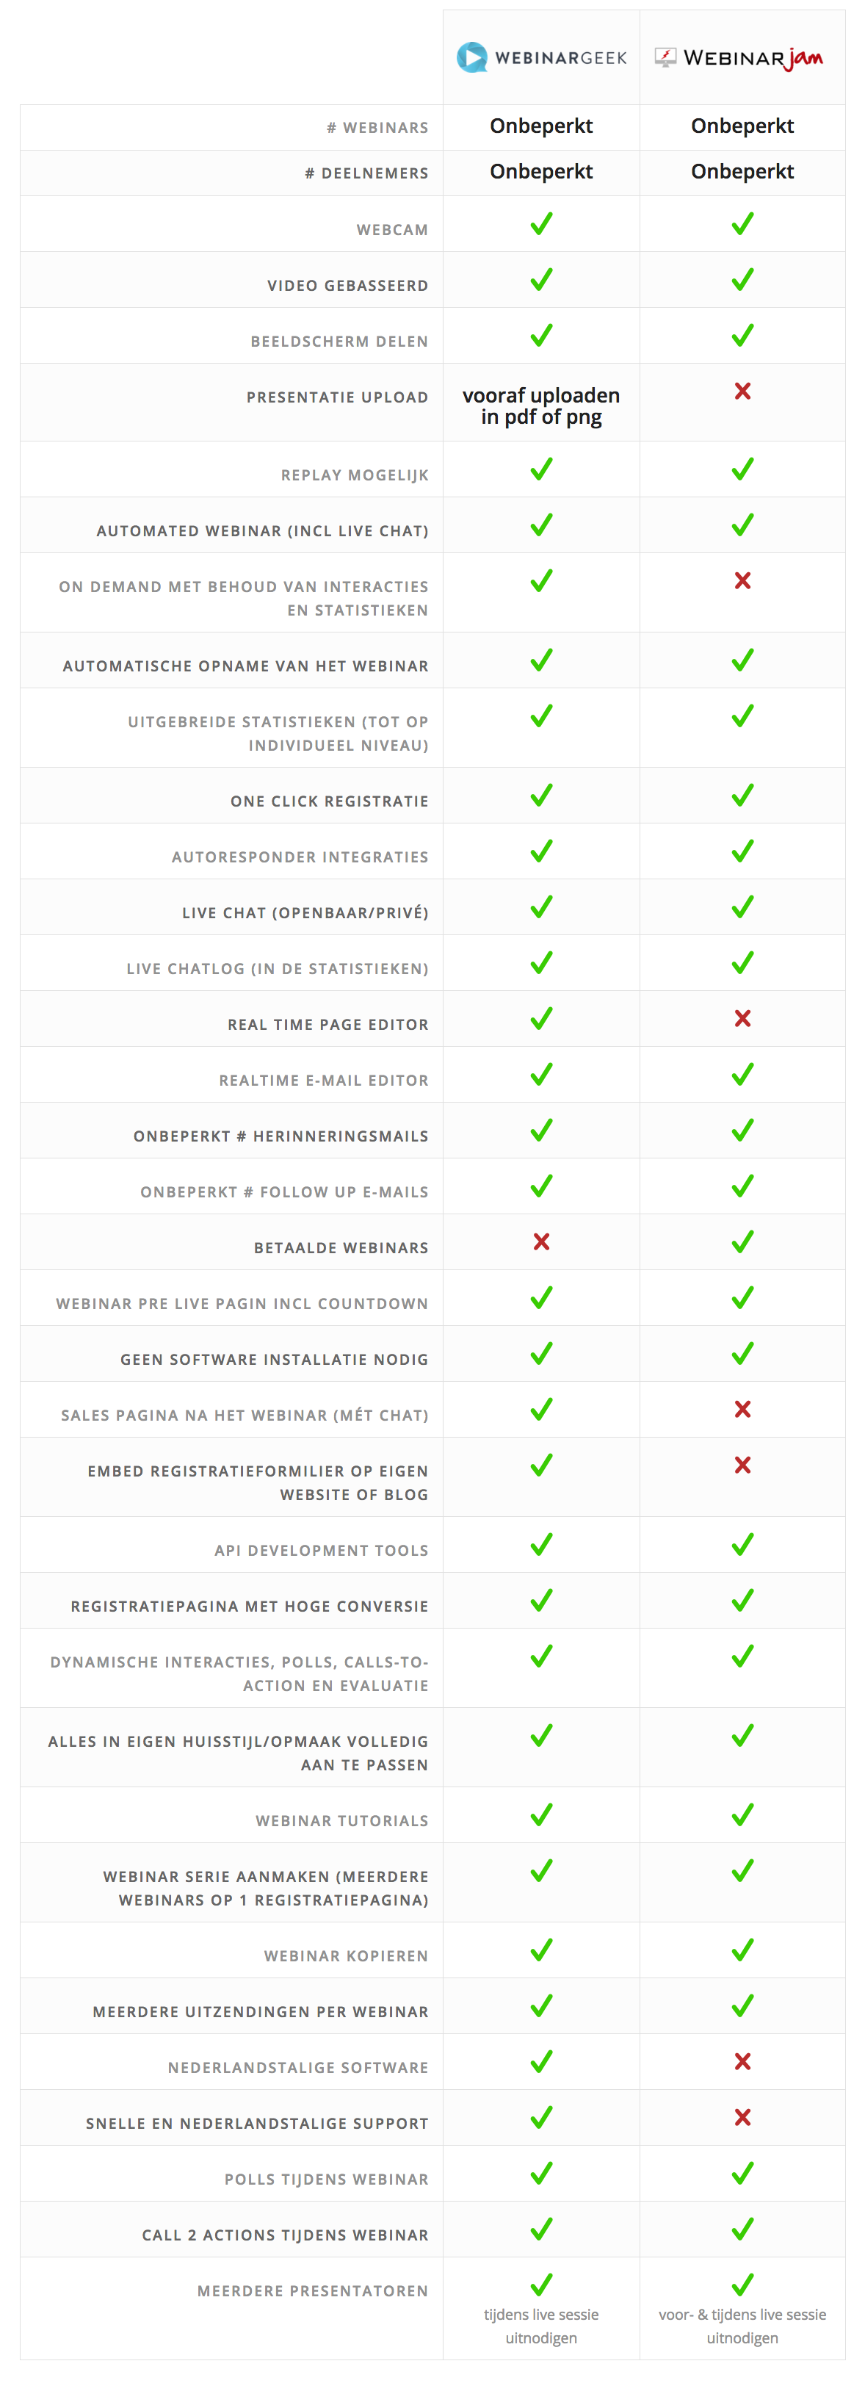Click WebinarGeek's green checkmark for Webcam
This screenshot has width=865, height=2383.
[x=541, y=224]
